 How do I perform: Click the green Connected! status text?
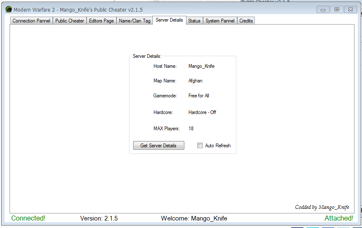pos(28,218)
